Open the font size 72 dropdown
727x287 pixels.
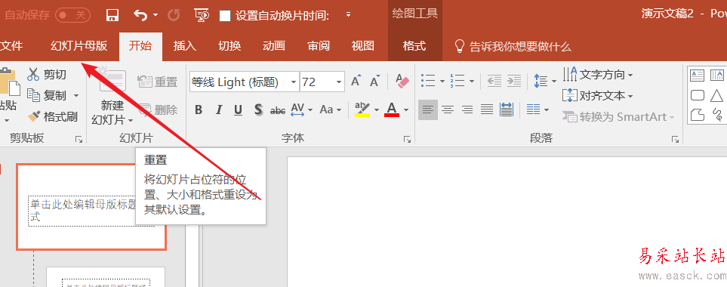[340, 82]
